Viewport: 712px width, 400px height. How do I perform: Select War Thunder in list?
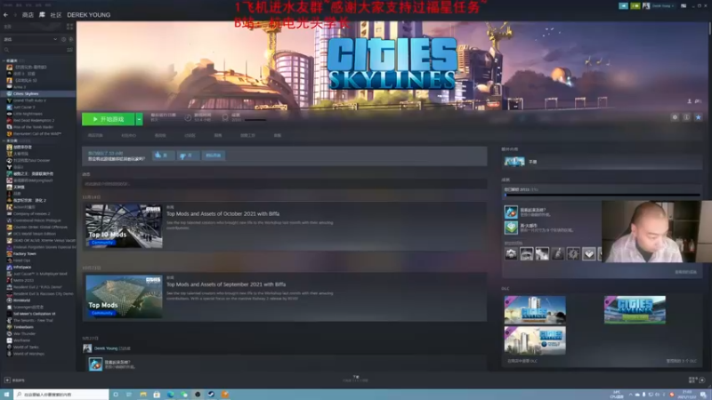(24, 333)
